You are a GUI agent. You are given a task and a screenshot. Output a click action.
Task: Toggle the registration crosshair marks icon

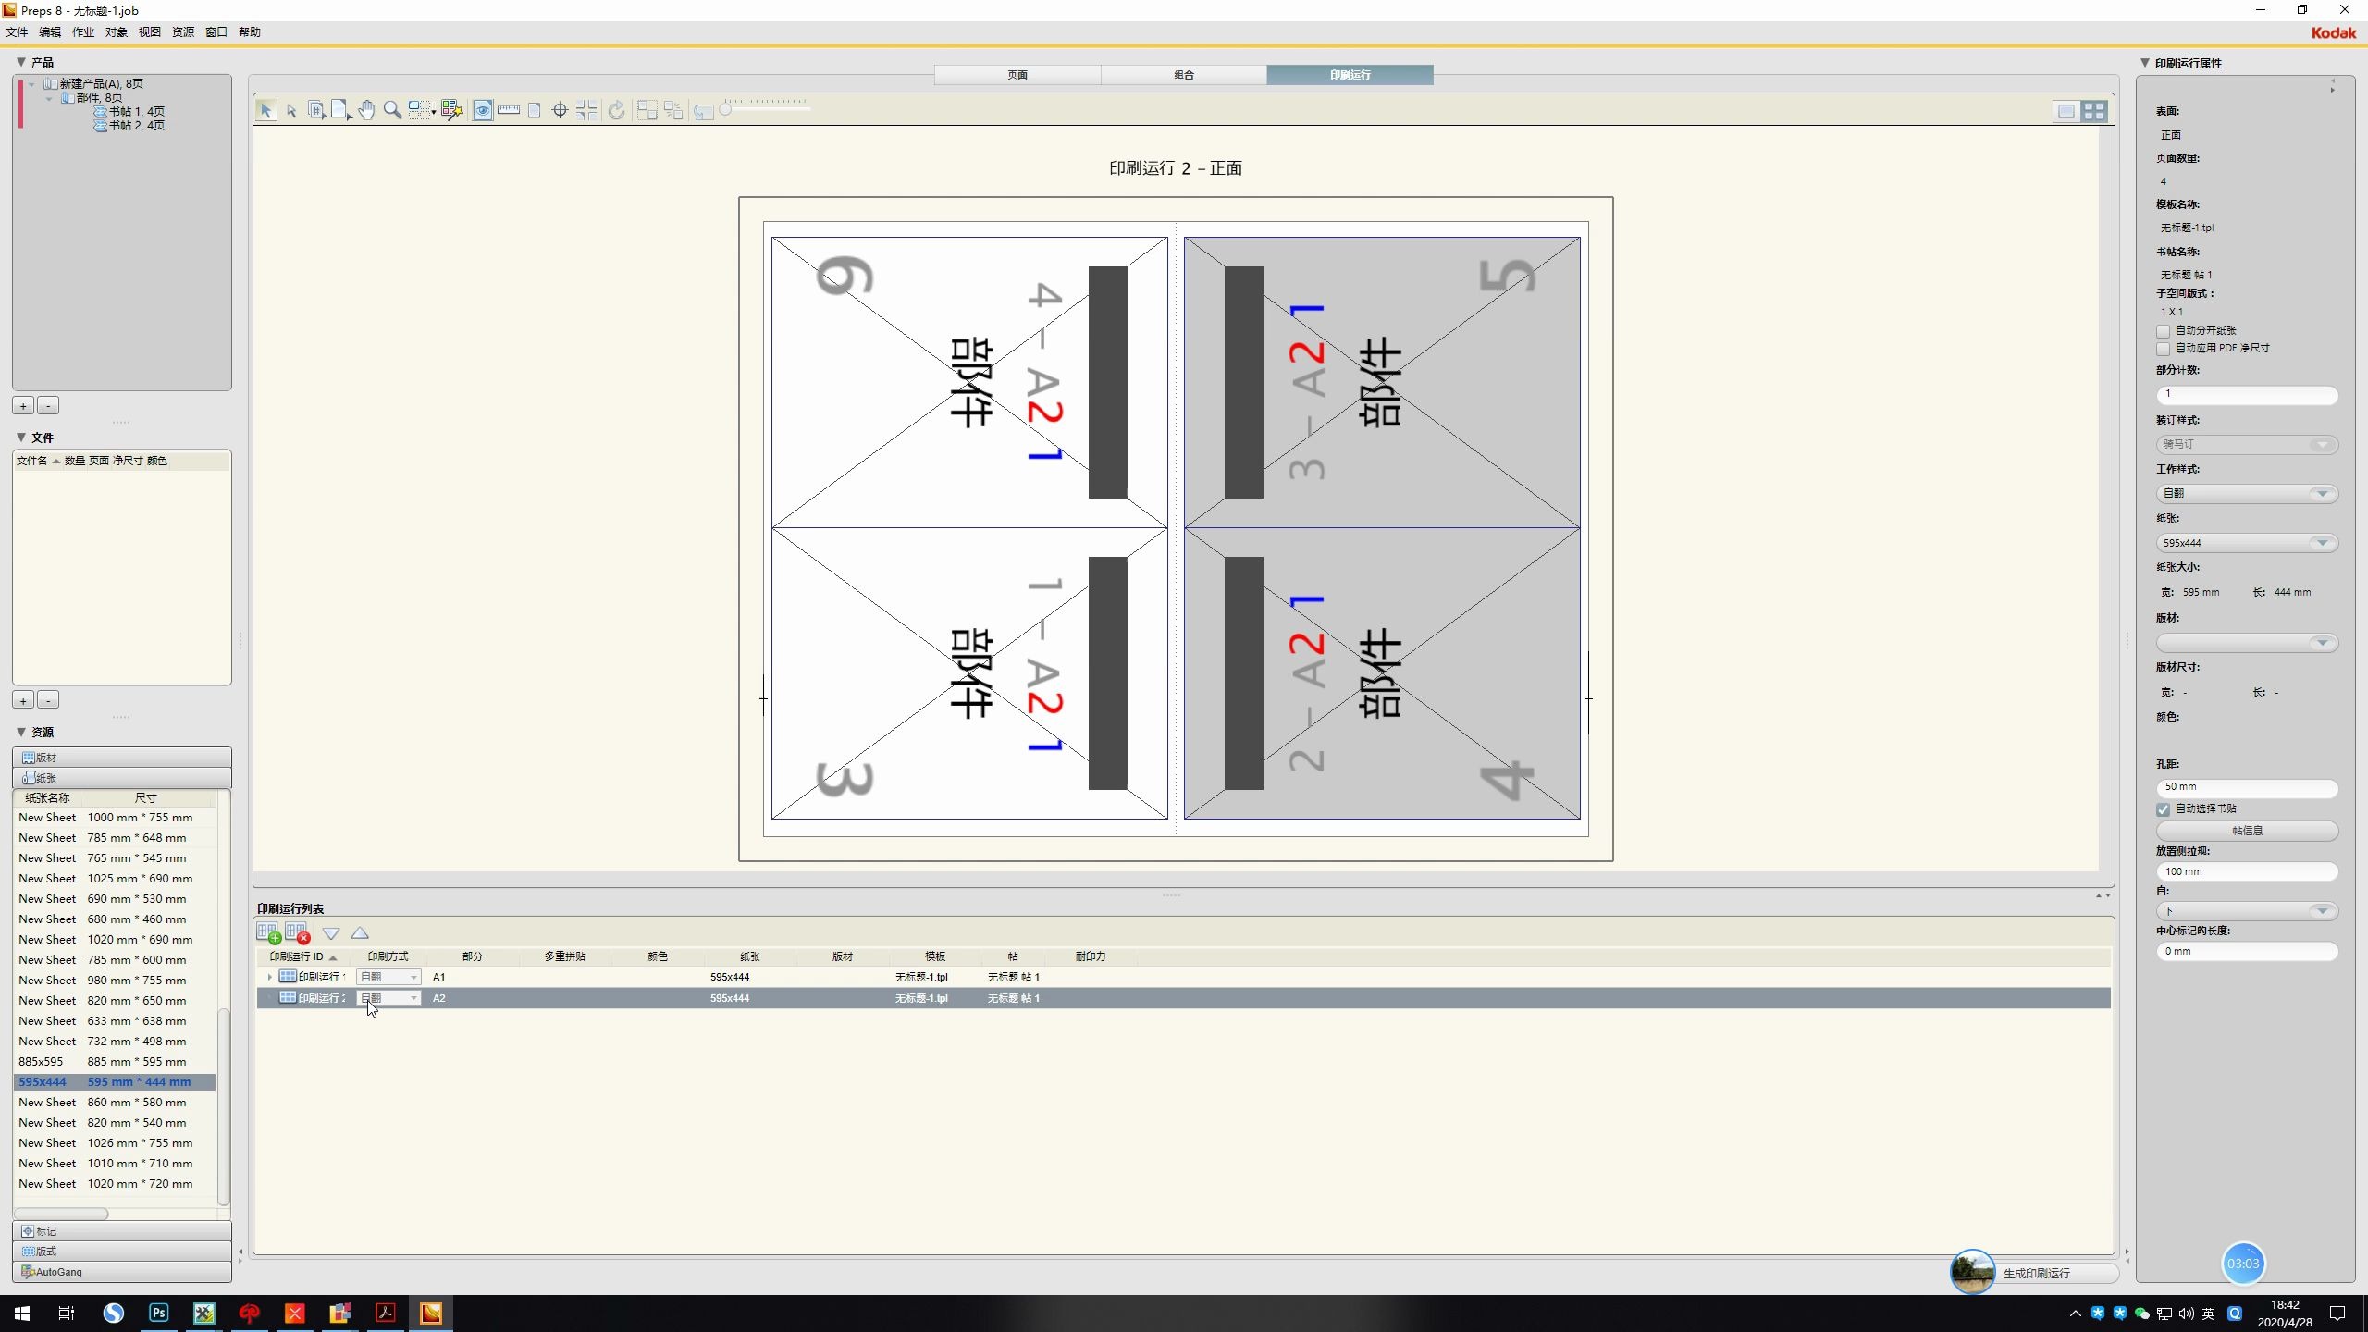pyautogui.click(x=560, y=111)
